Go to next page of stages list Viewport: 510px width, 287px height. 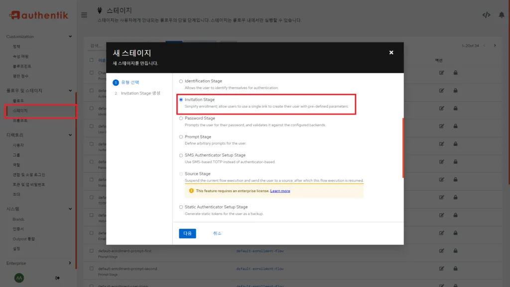point(495,45)
